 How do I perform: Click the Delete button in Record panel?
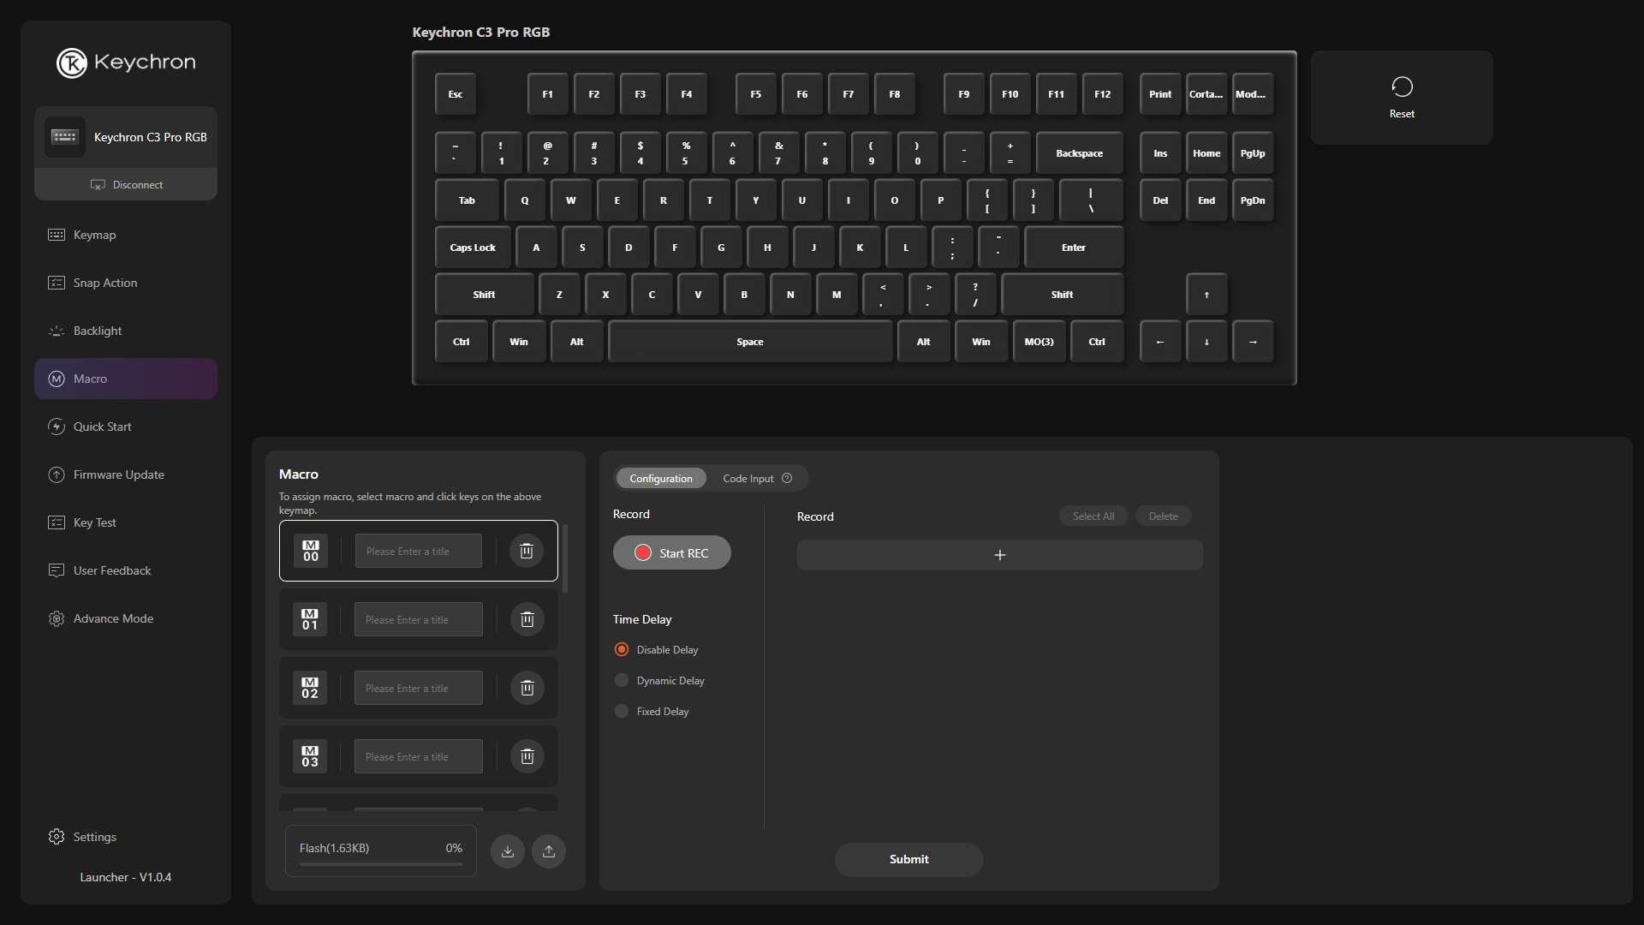[1163, 516]
